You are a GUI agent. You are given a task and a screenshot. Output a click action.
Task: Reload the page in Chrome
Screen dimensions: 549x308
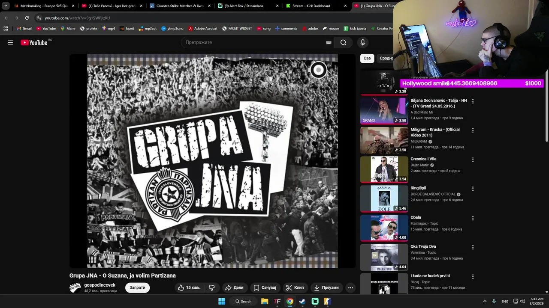tap(27, 18)
